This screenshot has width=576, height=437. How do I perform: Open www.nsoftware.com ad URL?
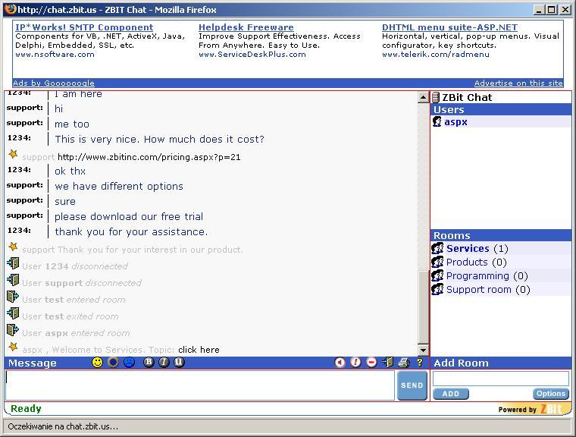(x=55, y=55)
